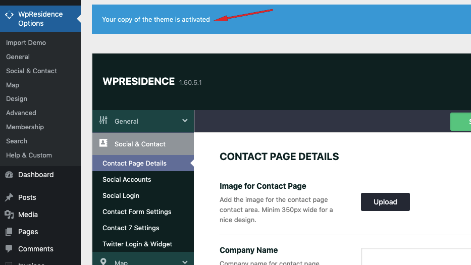471x265 pixels.
Task: Click the Map pin icon in panel
Action: (103, 261)
